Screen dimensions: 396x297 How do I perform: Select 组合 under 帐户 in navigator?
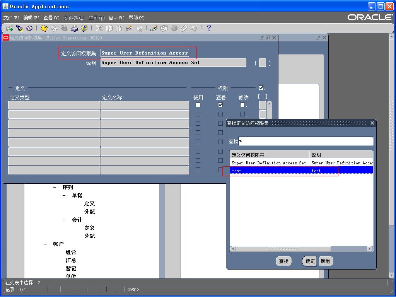[71, 252]
